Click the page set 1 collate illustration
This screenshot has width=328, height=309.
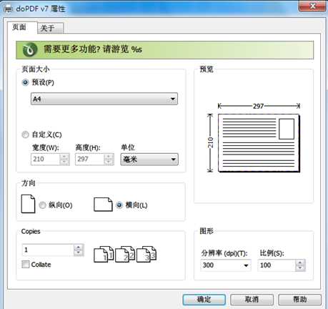point(104,254)
